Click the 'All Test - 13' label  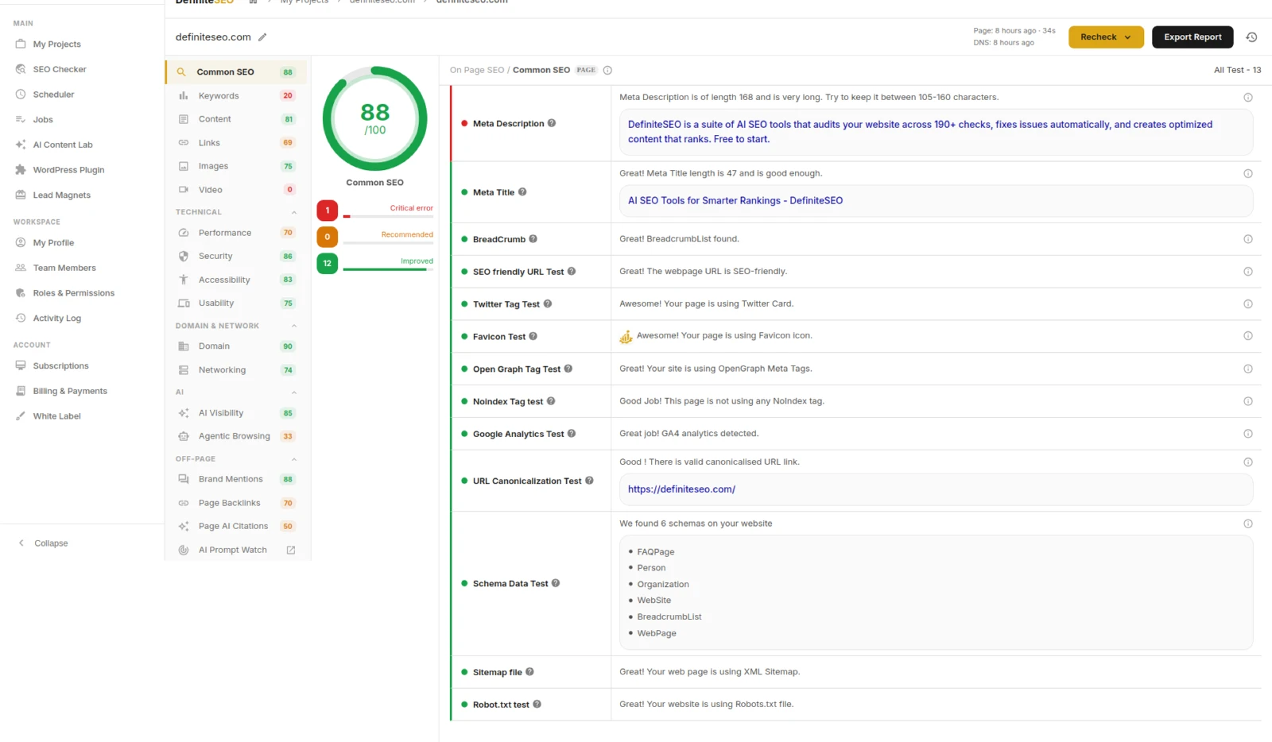coord(1237,70)
